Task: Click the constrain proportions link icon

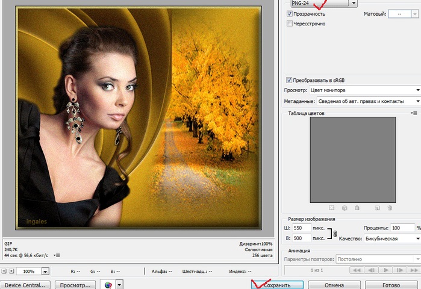Action: pos(334,234)
